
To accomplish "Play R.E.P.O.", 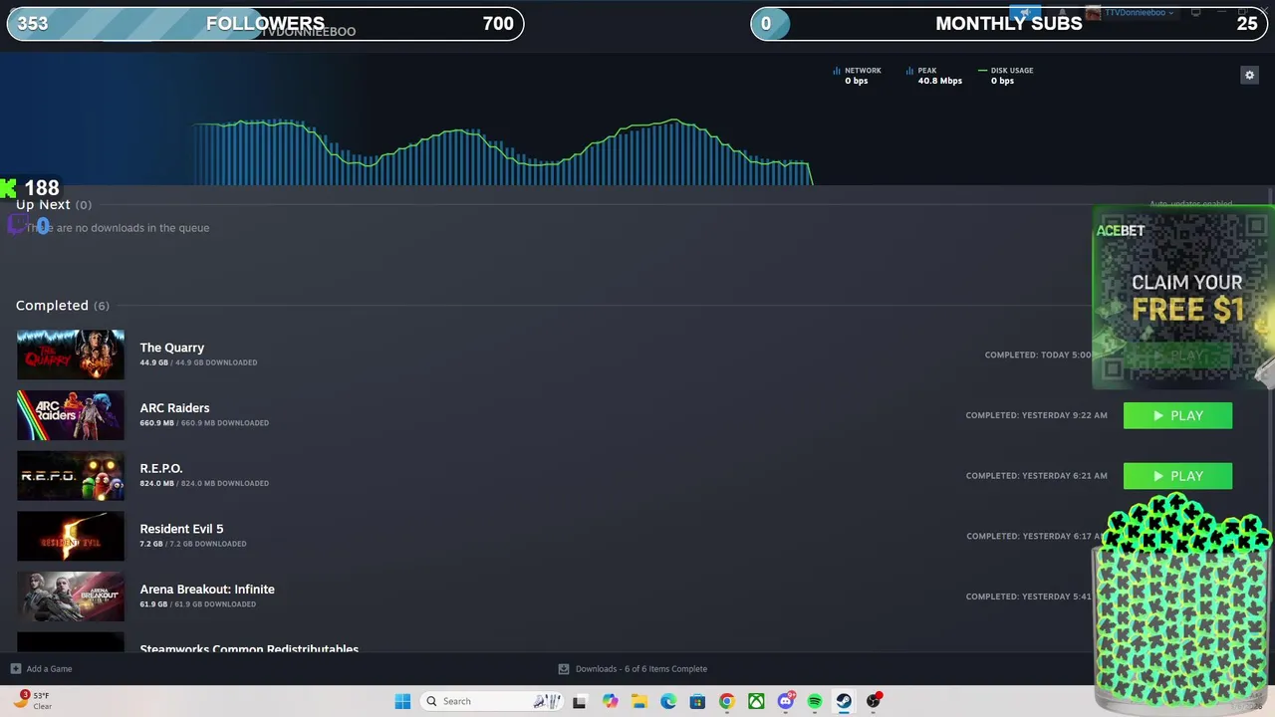I will click(1177, 476).
